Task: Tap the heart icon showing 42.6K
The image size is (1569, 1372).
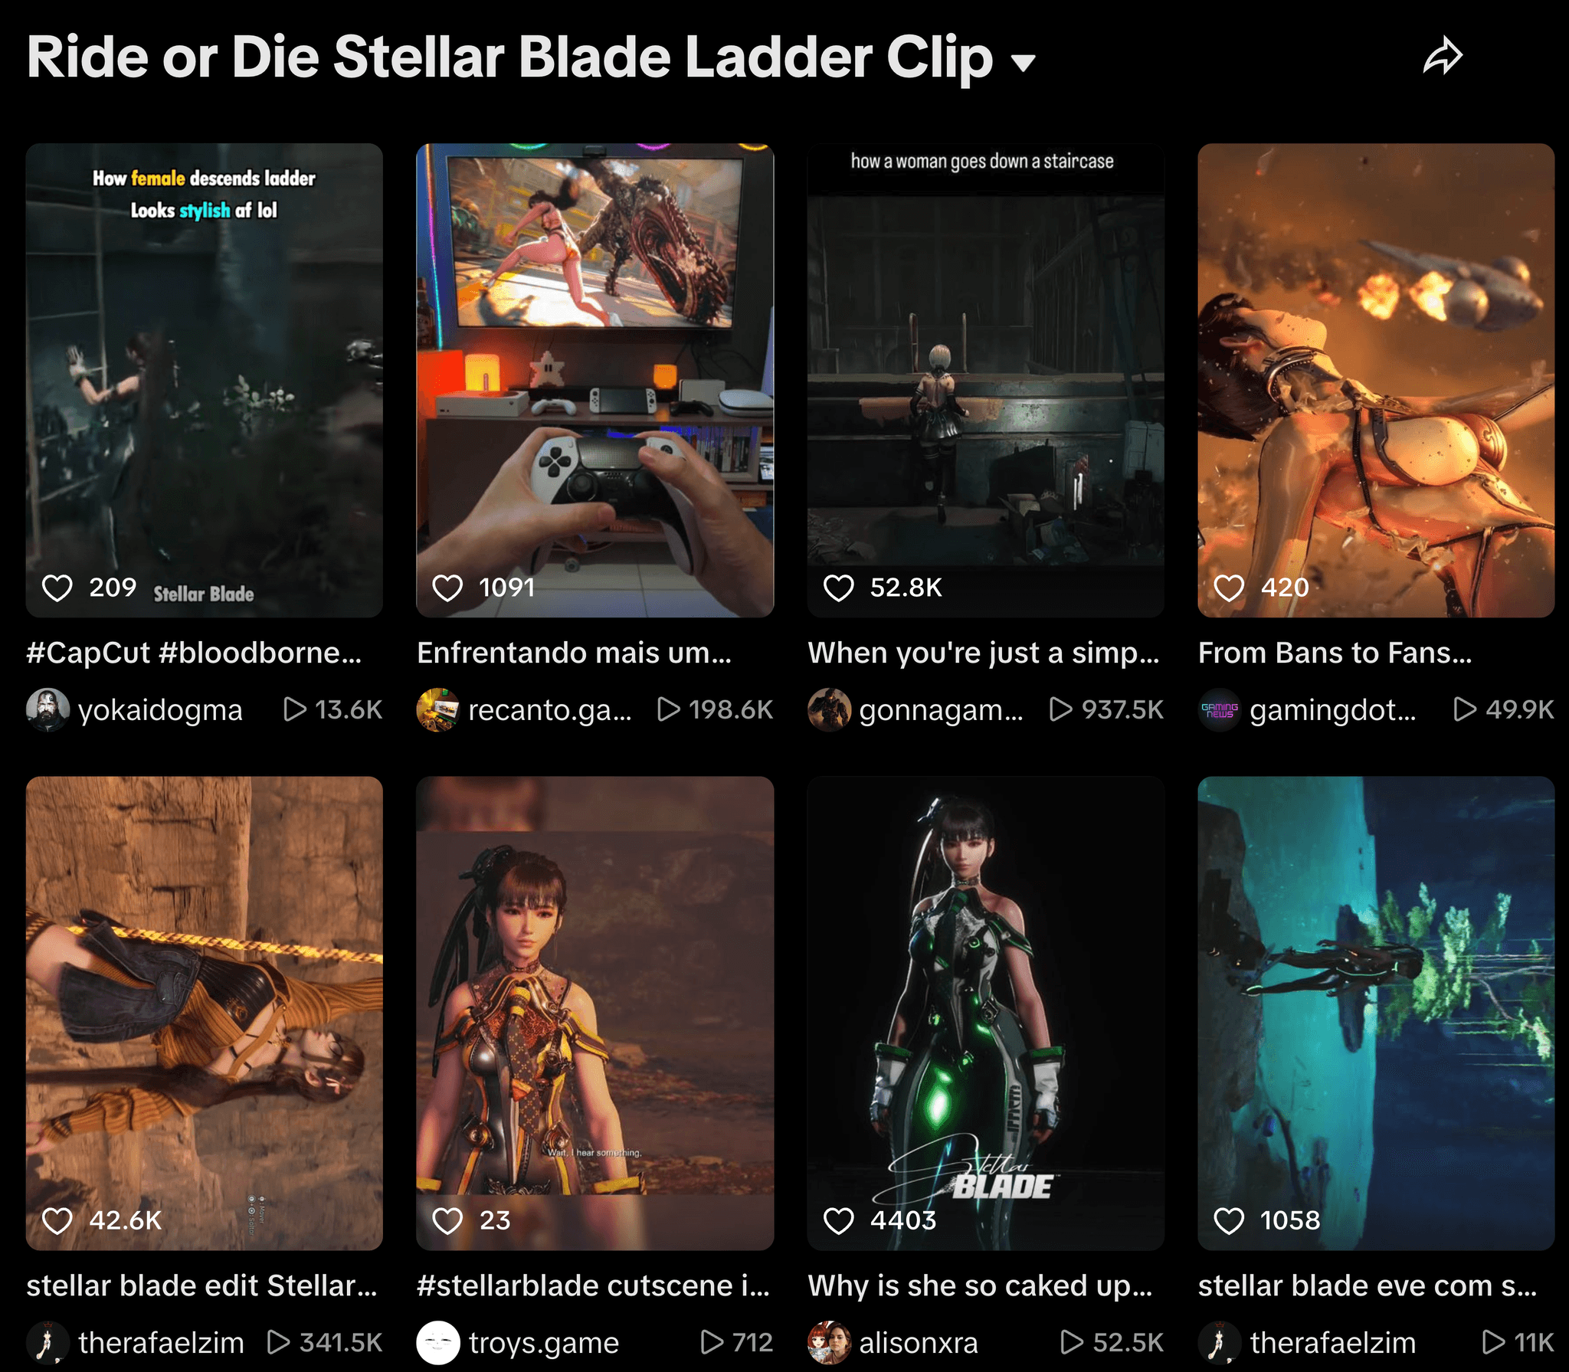Action: tap(57, 1220)
